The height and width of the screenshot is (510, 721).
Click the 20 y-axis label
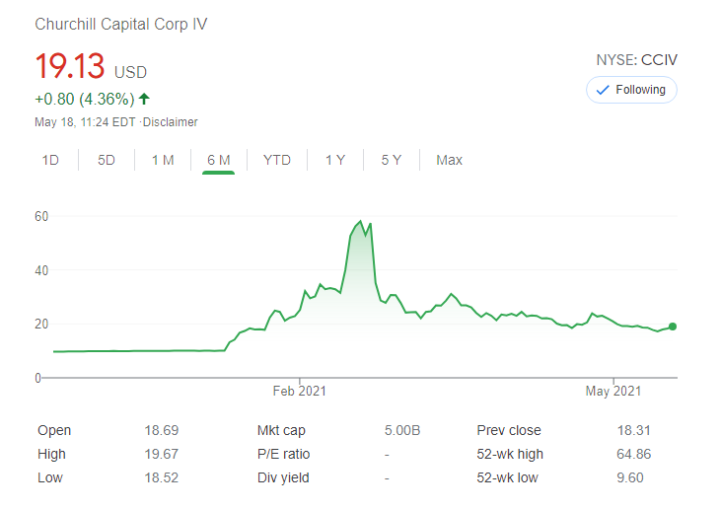click(x=41, y=325)
